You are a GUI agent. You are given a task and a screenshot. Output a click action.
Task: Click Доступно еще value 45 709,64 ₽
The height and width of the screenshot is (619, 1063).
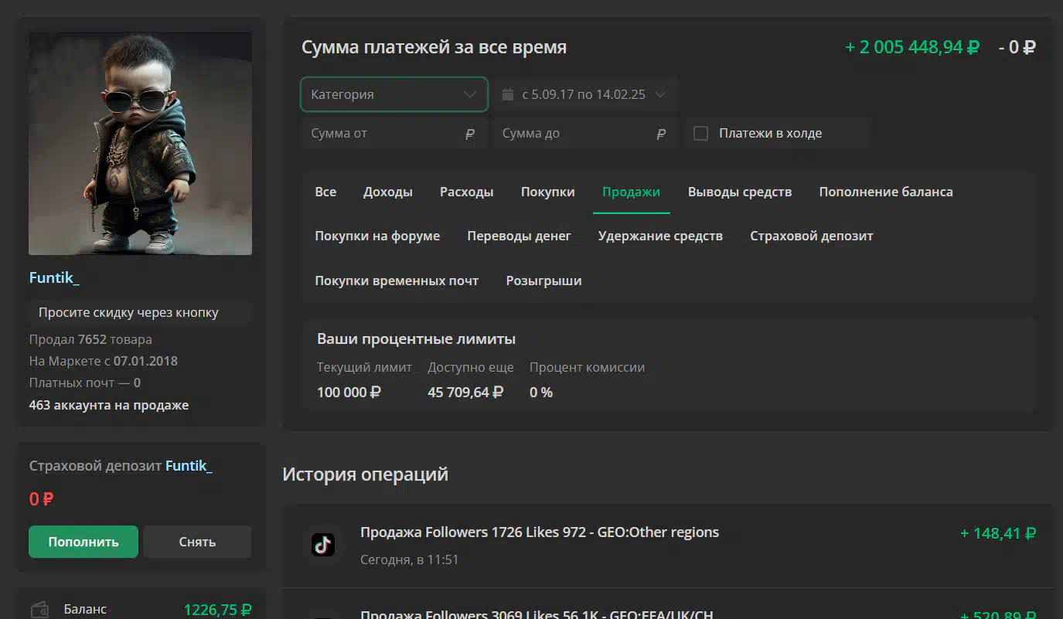[465, 392]
